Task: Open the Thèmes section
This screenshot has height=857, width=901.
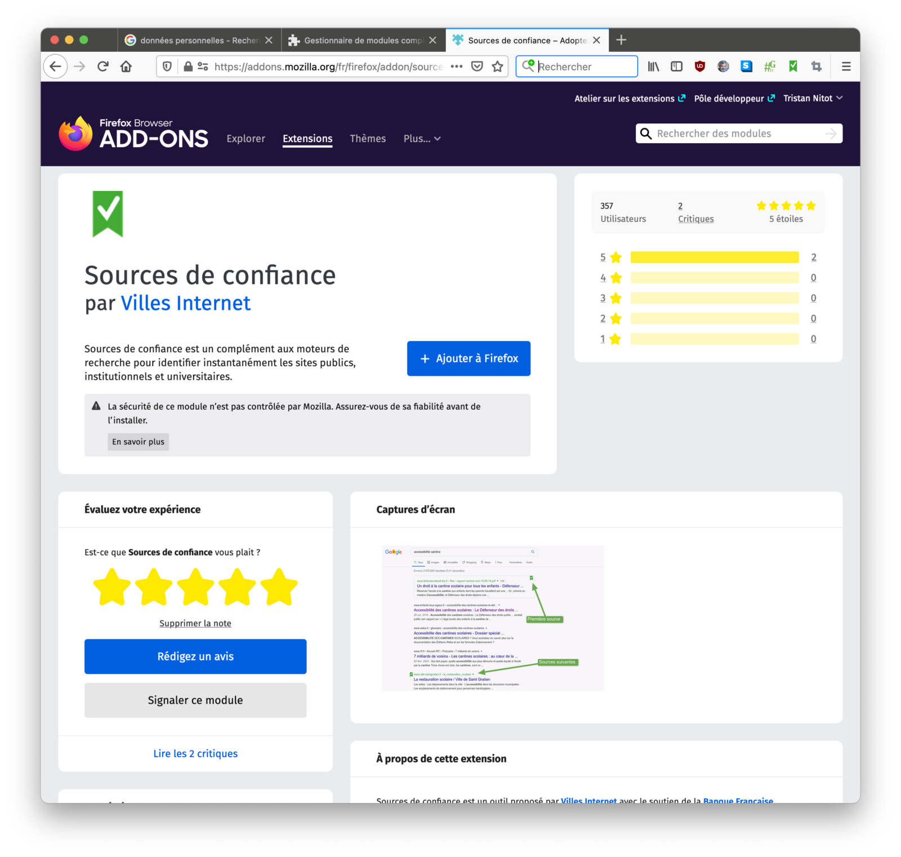Action: (368, 139)
